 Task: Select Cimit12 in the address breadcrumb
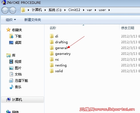74,10
